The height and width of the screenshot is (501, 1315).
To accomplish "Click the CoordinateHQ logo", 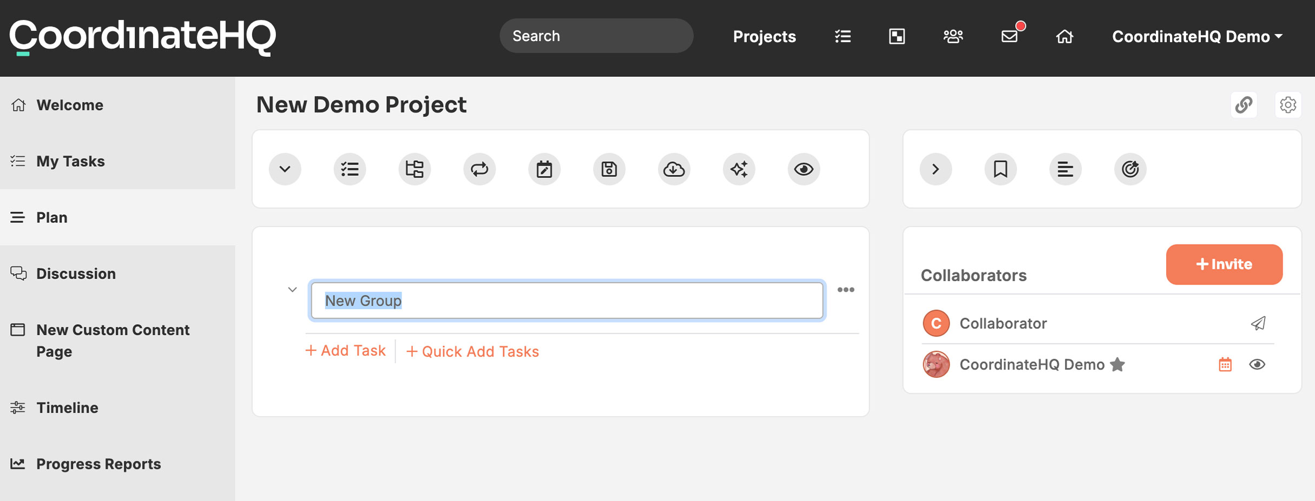I will (142, 37).
